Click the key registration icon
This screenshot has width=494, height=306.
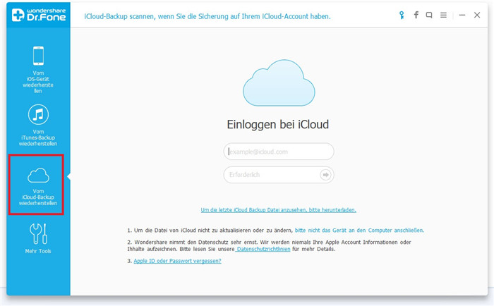tap(402, 15)
